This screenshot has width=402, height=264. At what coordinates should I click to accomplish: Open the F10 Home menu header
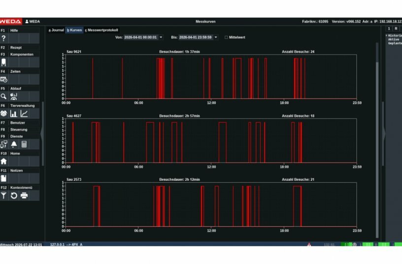tap(20, 154)
